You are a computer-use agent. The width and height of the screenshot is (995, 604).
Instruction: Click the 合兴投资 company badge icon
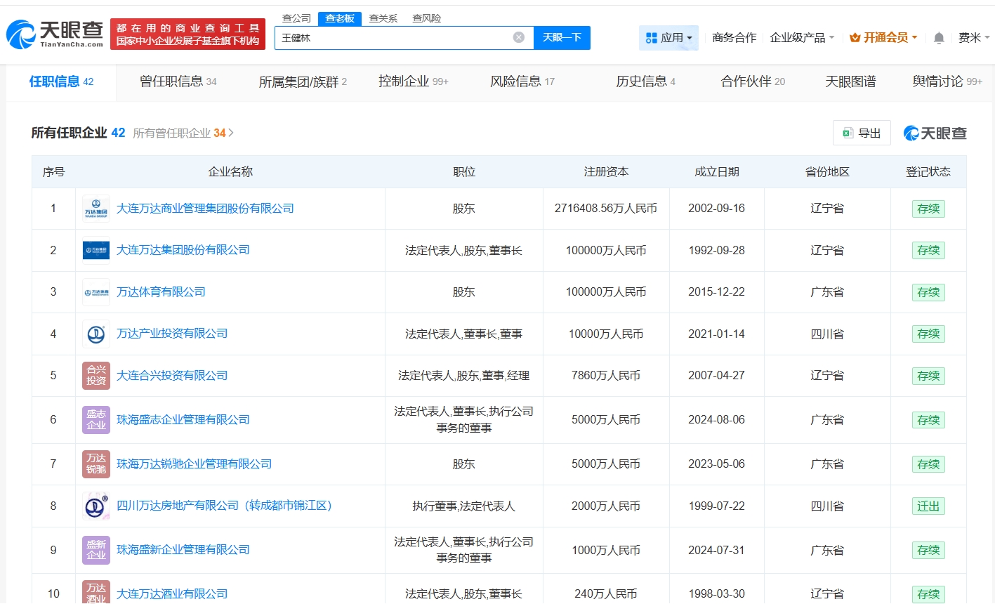point(96,376)
